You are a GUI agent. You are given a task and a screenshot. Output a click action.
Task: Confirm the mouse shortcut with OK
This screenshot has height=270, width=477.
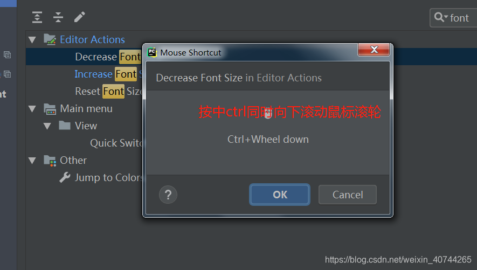click(280, 195)
